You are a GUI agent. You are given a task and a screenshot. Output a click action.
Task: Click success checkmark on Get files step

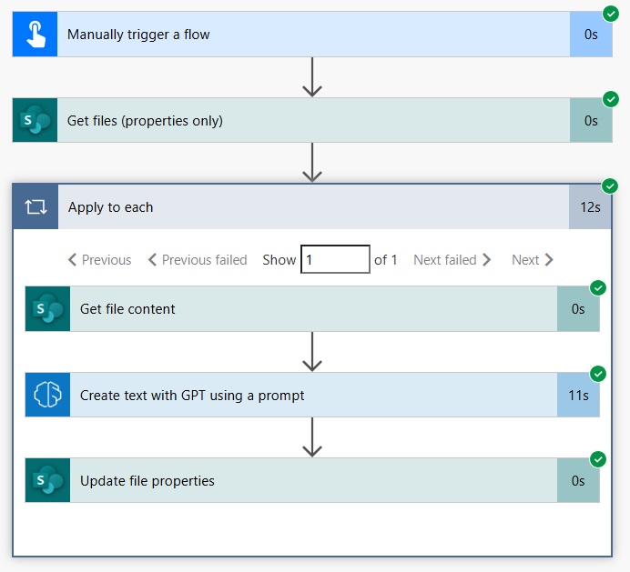[611, 99]
